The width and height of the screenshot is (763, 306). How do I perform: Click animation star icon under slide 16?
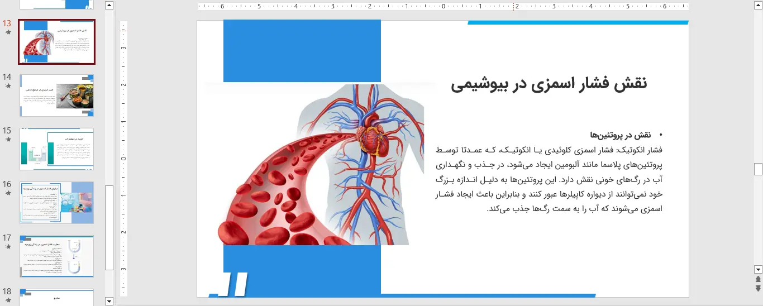[8, 193]
